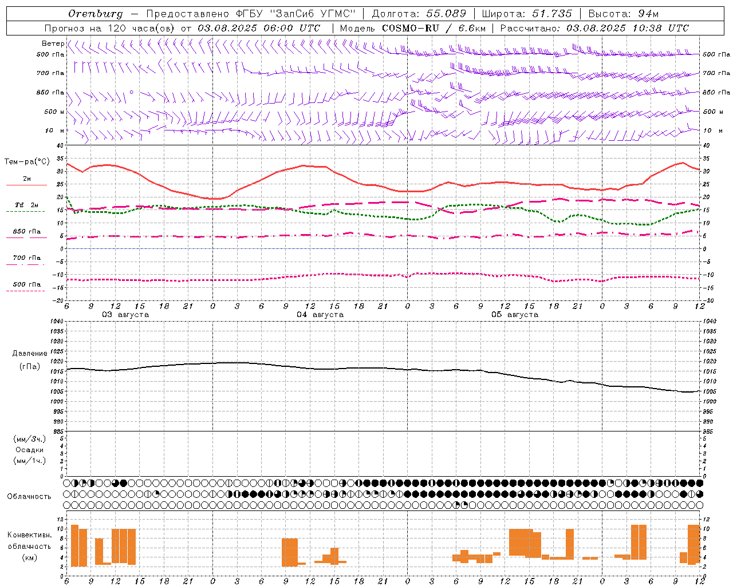Click the Тем-ра(°C) temperature panel label
This screenshot has height=586, width=733.
tap(27, 162)
